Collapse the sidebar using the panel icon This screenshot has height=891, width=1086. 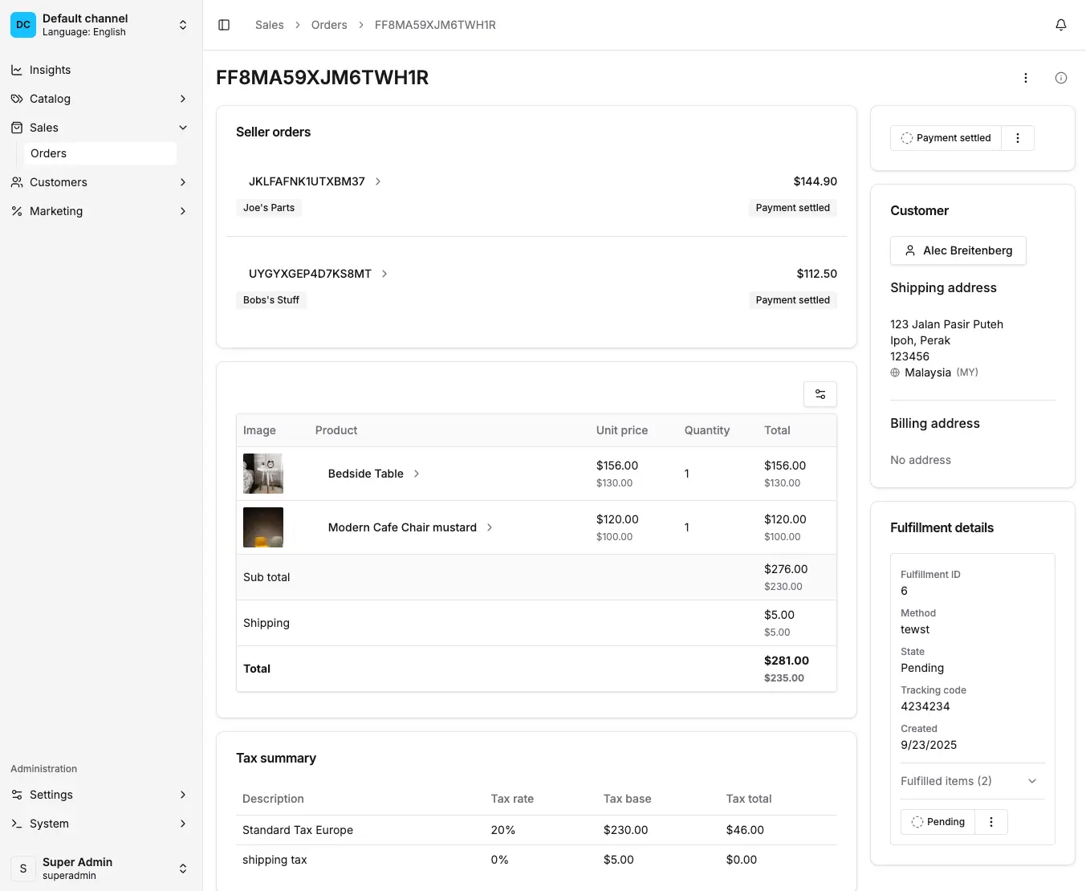pyautogui.click(x=224, y=24)
